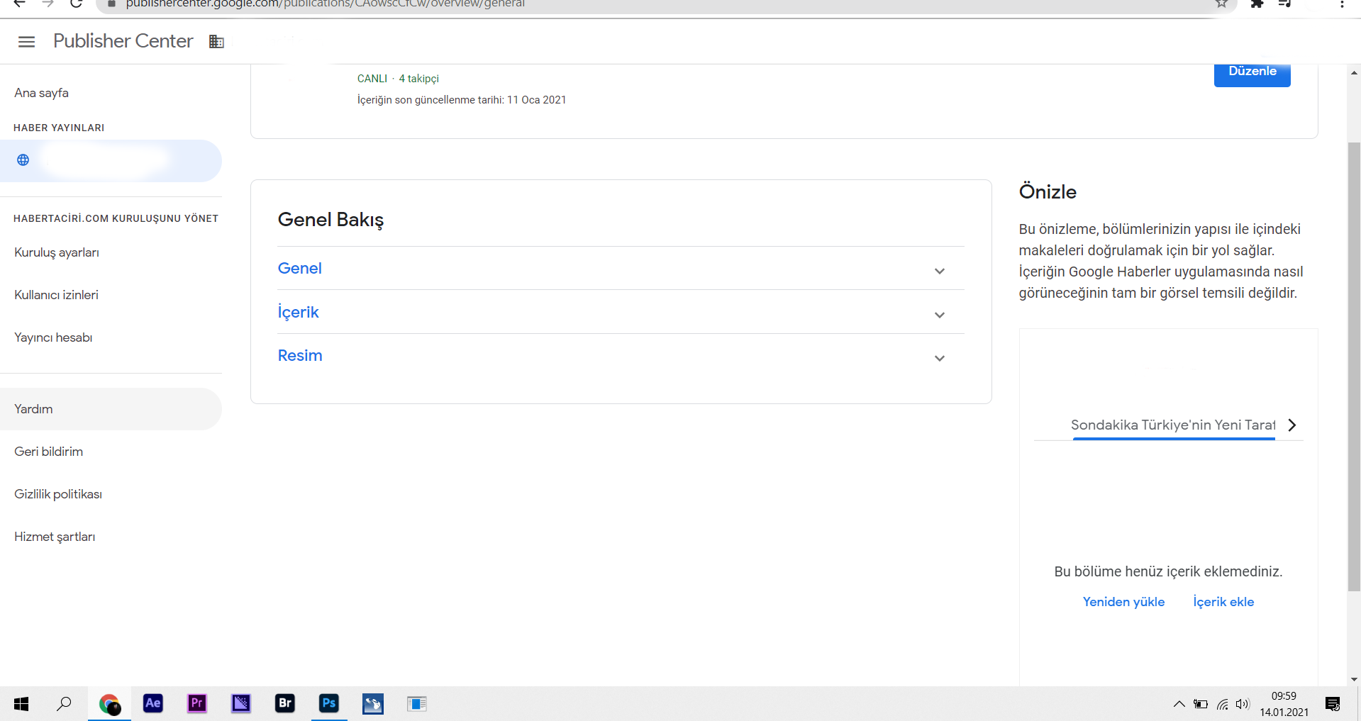Click the organization building icon
The image size is (1361, 721).
(x=216, y=42)
